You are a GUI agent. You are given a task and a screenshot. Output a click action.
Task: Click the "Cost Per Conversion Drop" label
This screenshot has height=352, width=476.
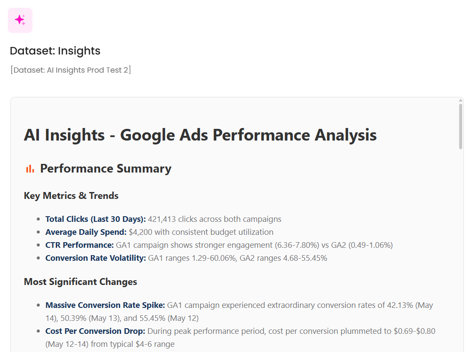[95, 331]
